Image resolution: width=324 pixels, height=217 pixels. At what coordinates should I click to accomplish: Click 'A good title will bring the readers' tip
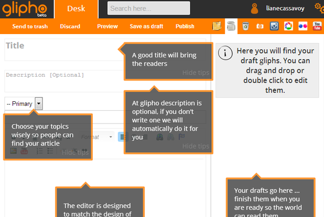164,59
